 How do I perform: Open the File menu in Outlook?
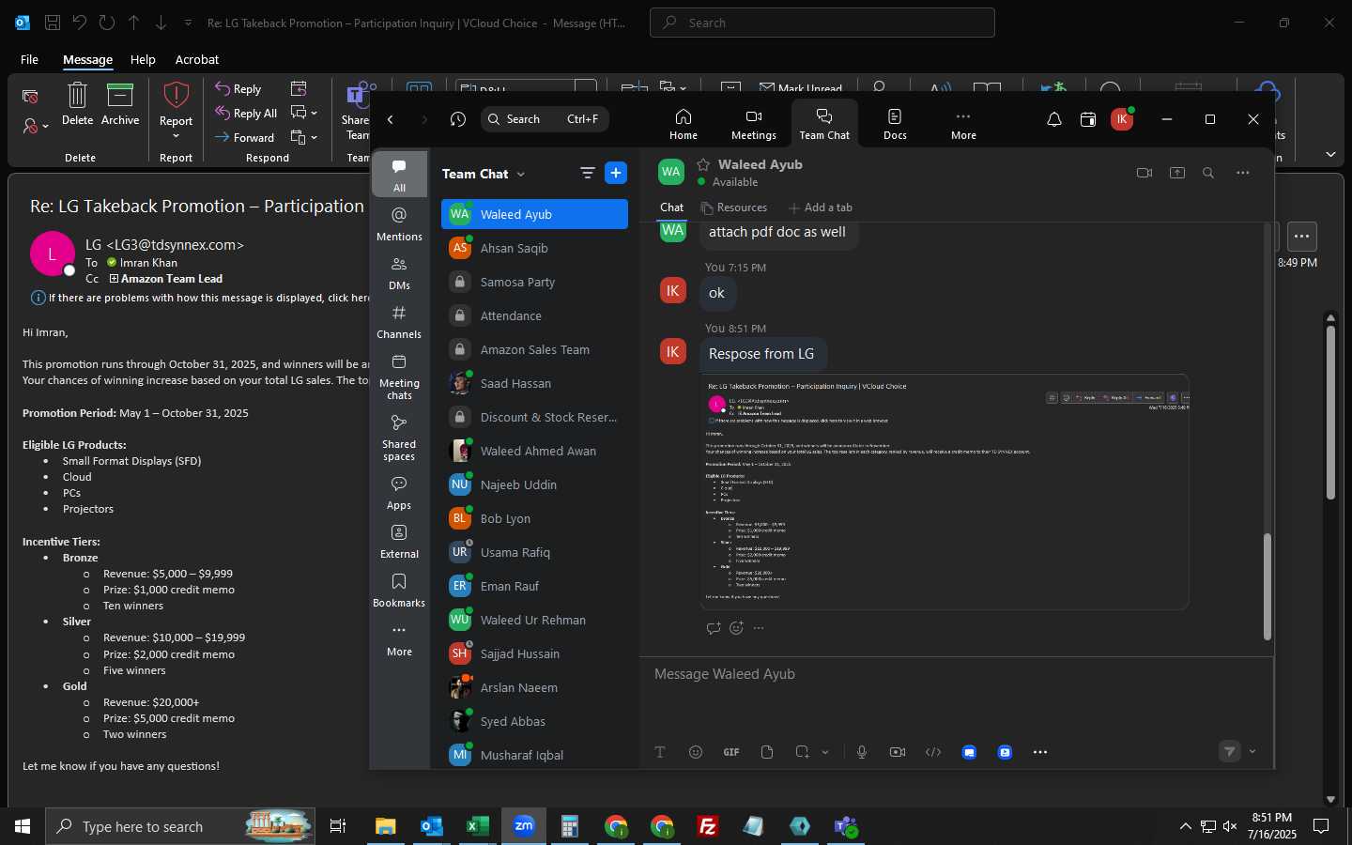29,59
